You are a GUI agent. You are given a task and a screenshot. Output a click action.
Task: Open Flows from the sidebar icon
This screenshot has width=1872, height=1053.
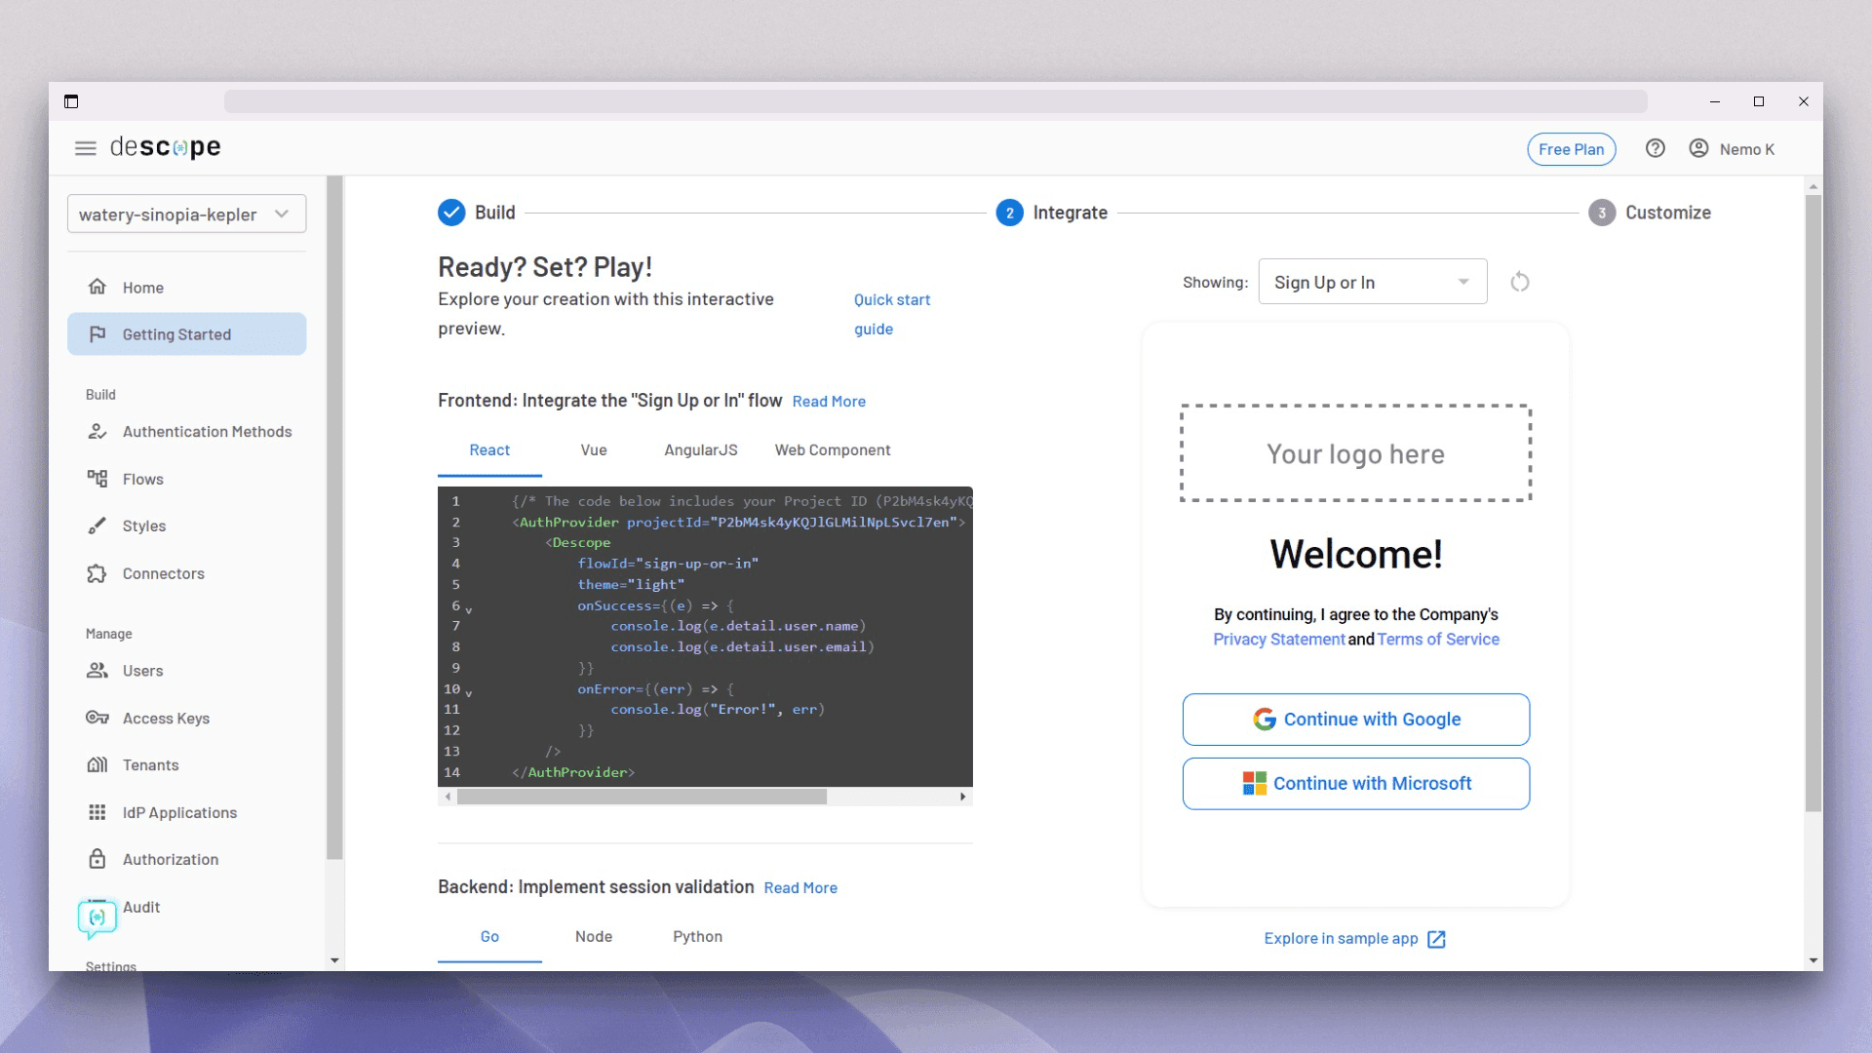coord(98,479)
